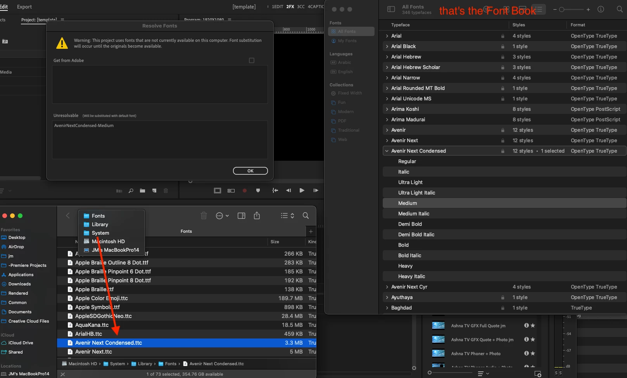Image resolution: width=627 pixels, height=378 pixels.
Task: Click the comparison view icon in Program monitor
Action: 231,191
